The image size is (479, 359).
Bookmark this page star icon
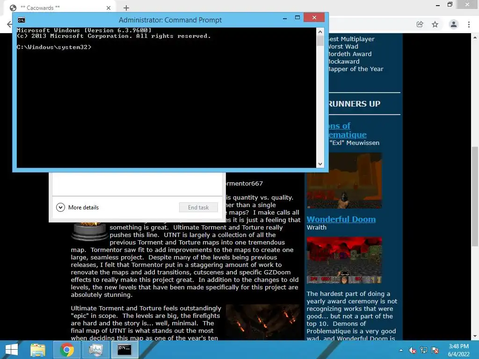(x=435, y=24)
